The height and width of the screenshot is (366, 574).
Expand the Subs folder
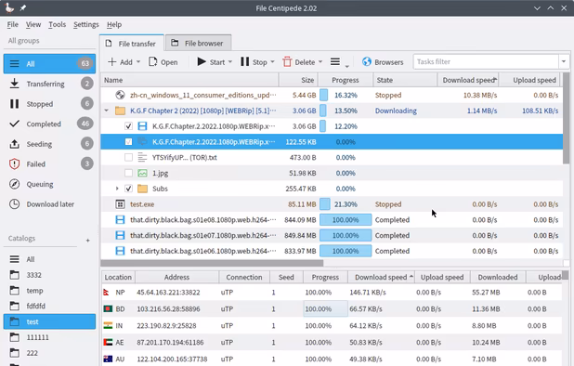pyautogui.click(x=117, y=189)
